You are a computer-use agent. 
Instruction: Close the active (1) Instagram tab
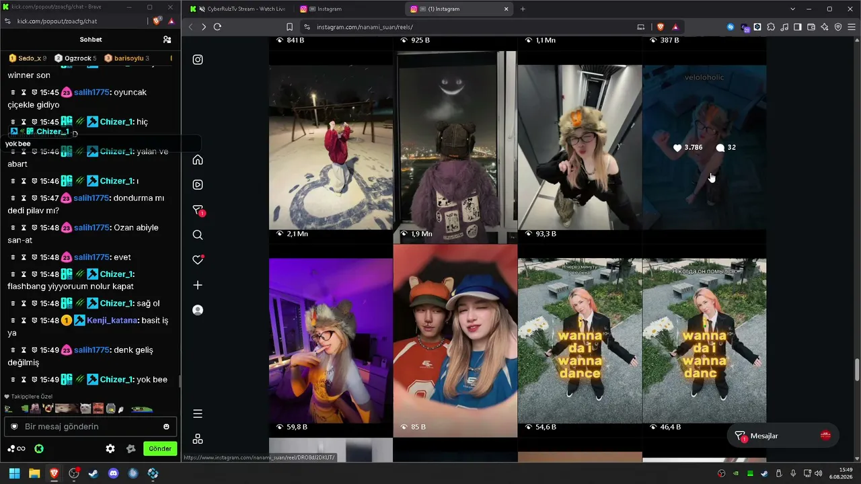click(507, 9)
